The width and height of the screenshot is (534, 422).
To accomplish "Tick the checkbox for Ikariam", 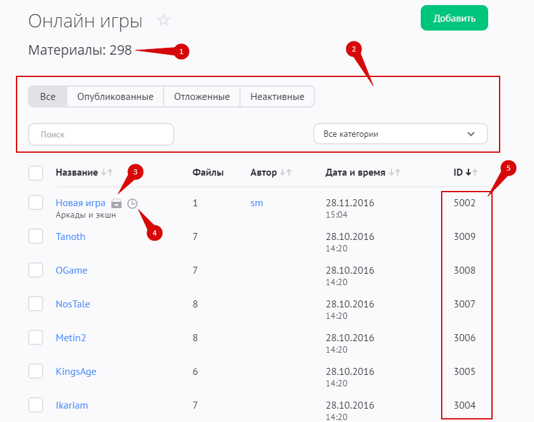I will [x=36, y=405].
